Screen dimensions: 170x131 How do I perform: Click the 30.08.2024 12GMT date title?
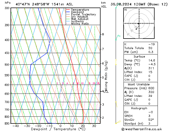(x=139, y=4)
